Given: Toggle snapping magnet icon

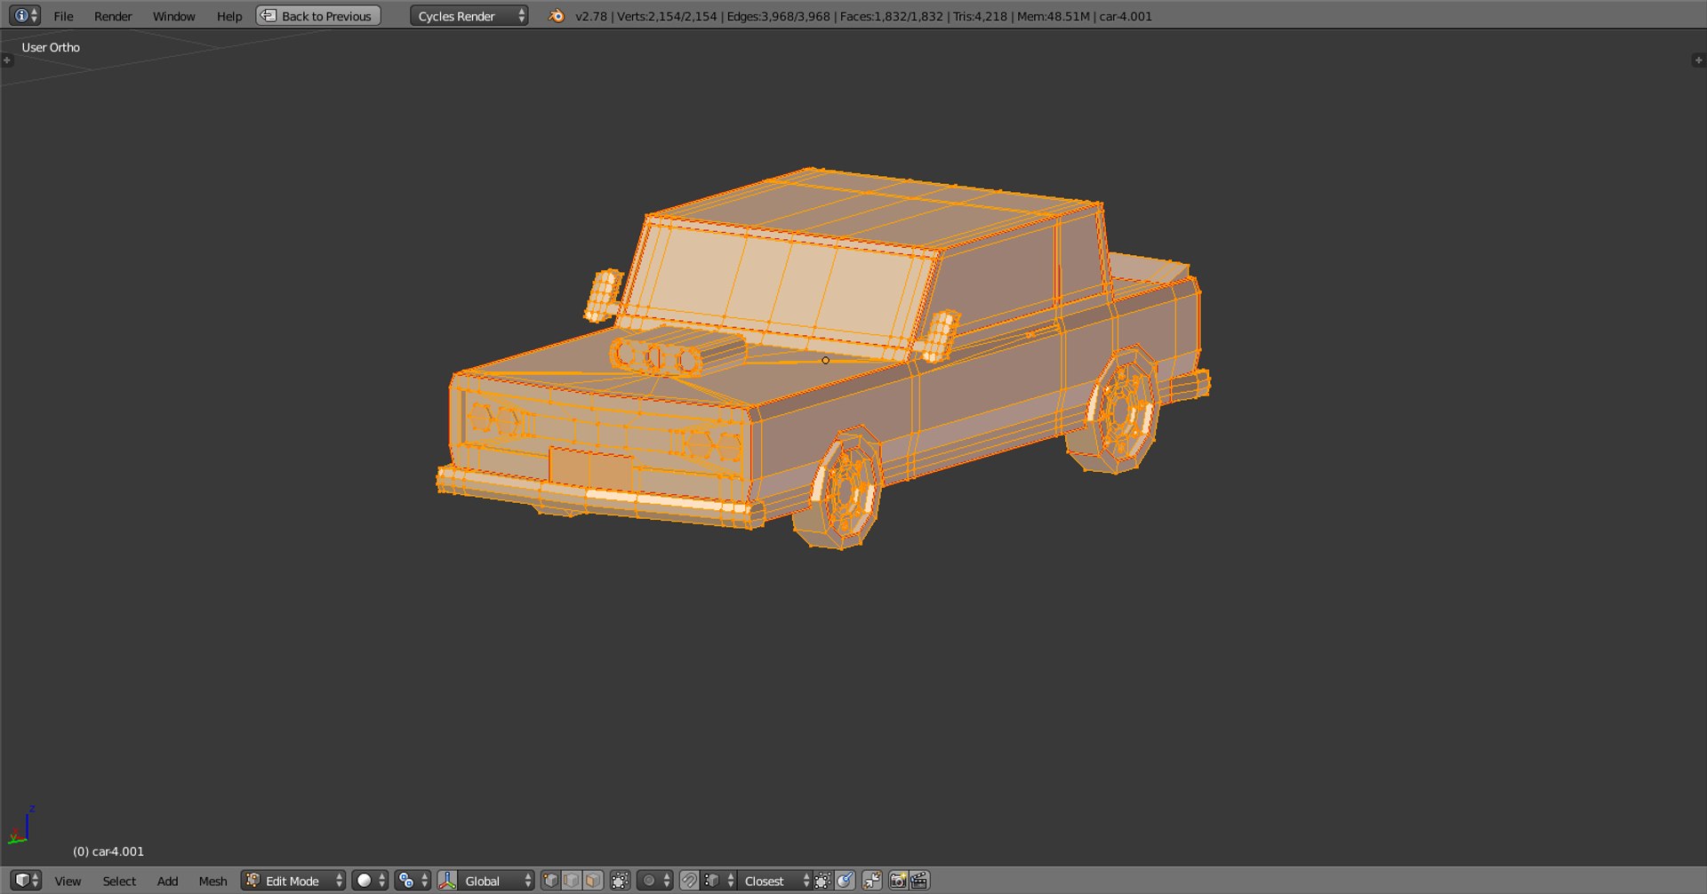Looking at the screenshot, I should pos(689,881).
